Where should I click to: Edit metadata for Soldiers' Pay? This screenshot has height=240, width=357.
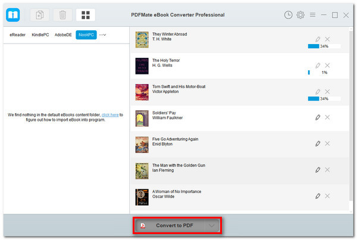click(x=318, y=117)
